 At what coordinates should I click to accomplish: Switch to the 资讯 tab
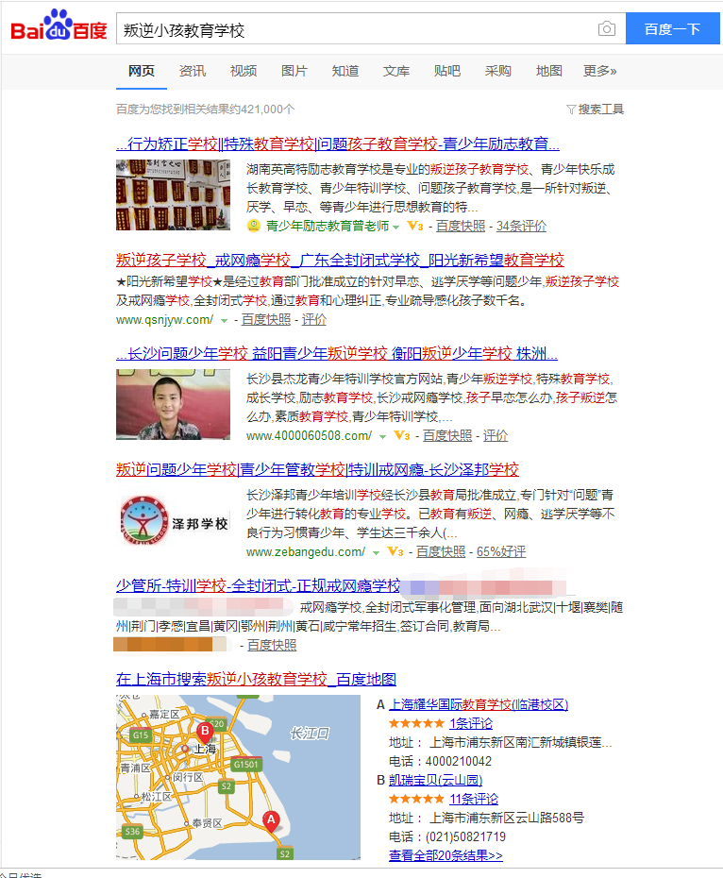[193, 71]
